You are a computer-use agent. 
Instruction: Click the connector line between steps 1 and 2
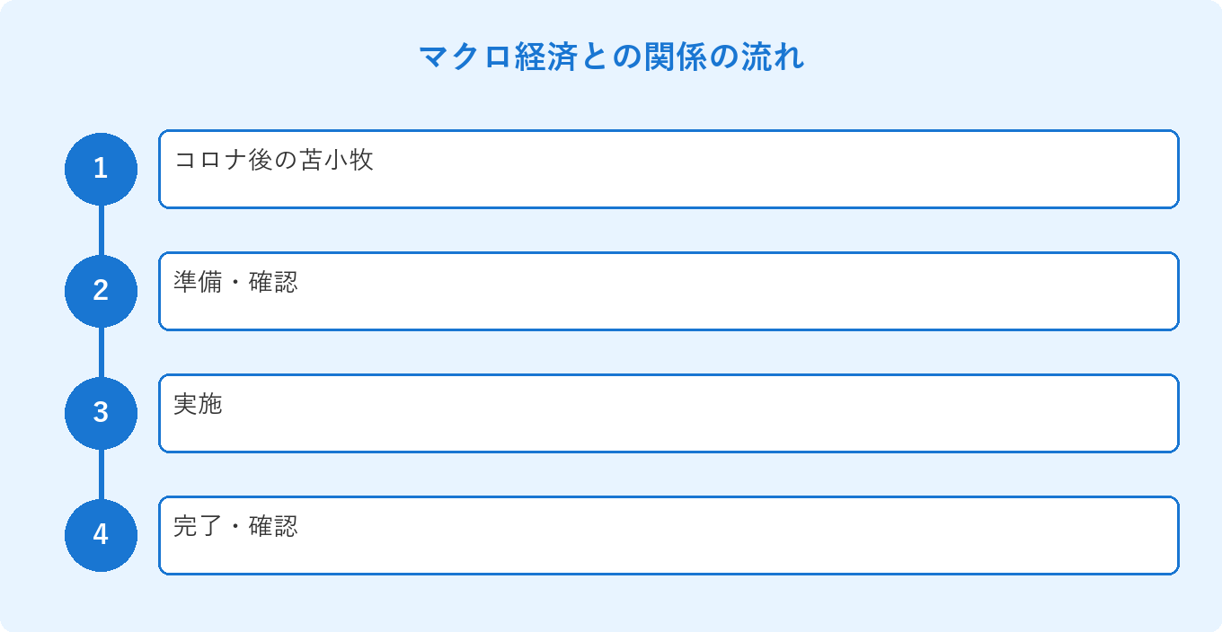point(101,230)
